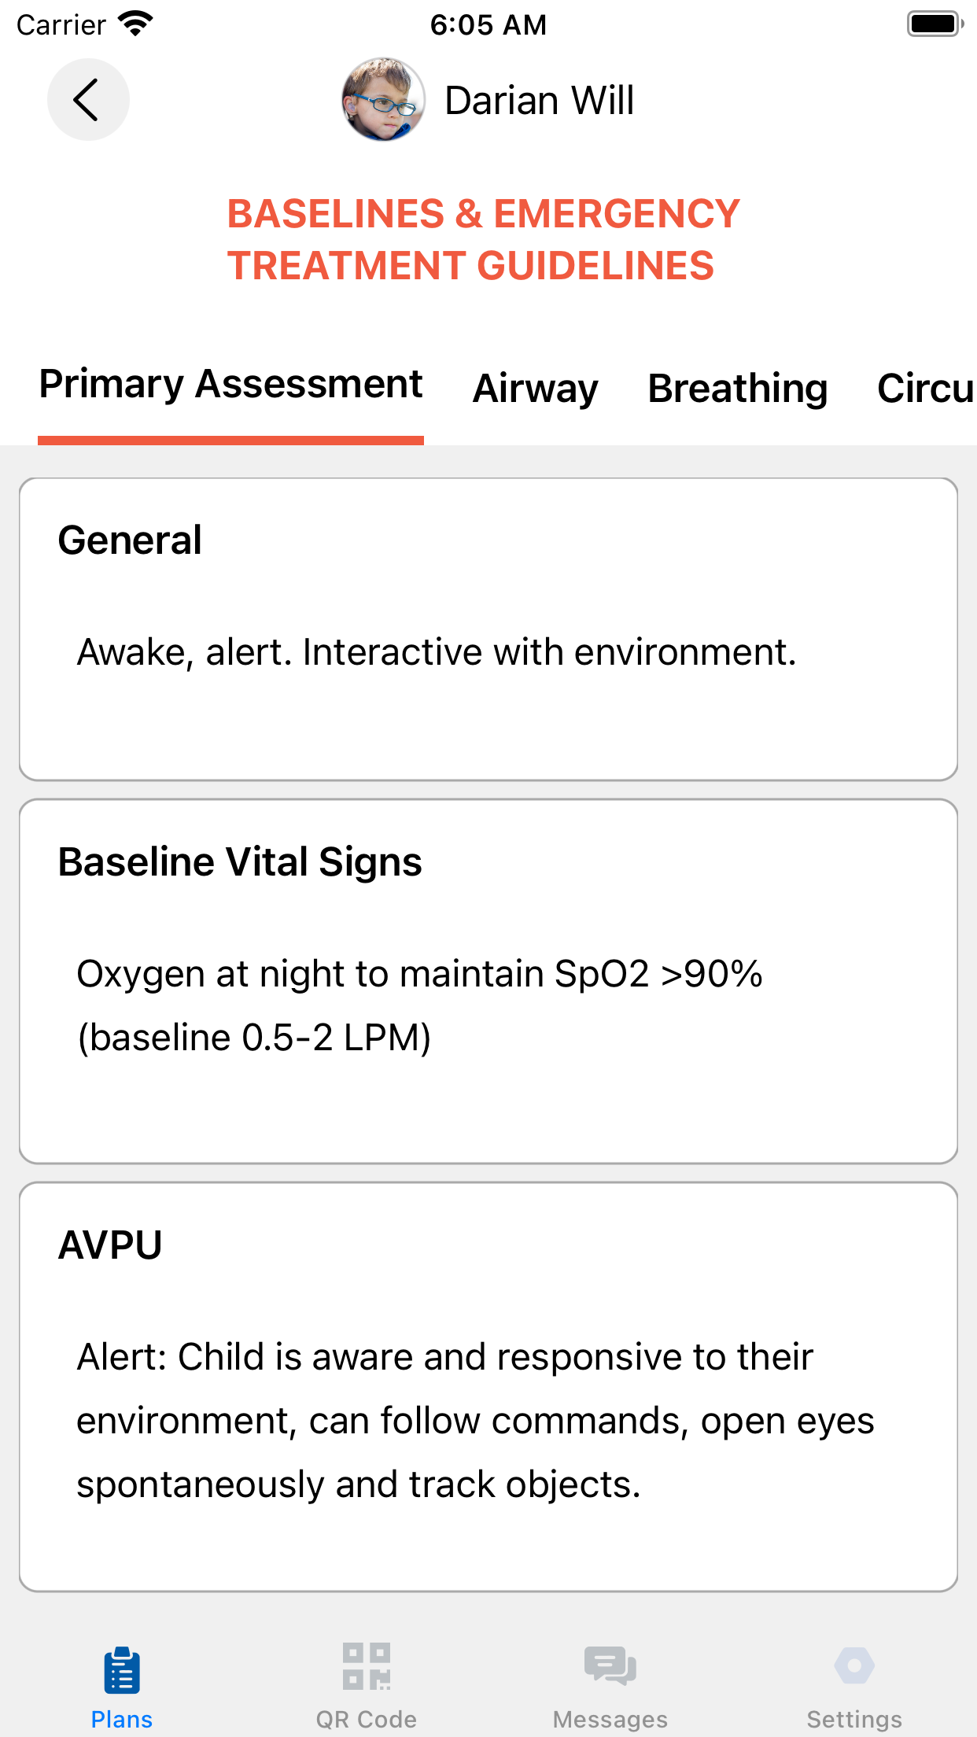
Task: Open Darian Will's profile photo
Action: [x=383, y=100]
